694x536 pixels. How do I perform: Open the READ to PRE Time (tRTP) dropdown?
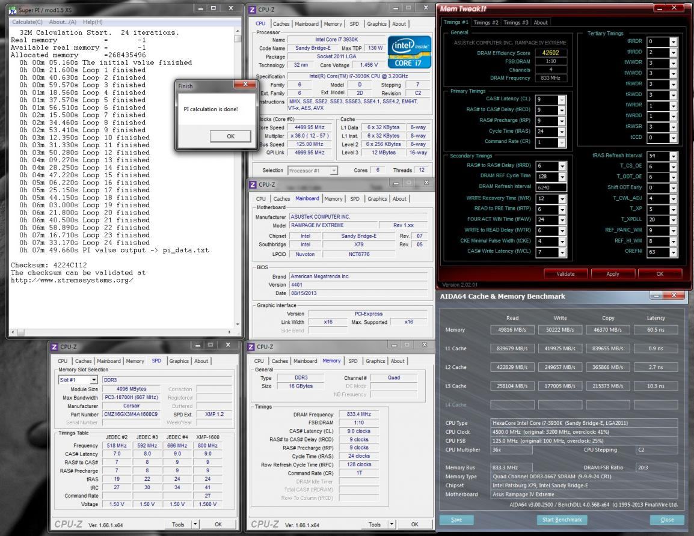[562, 210]
